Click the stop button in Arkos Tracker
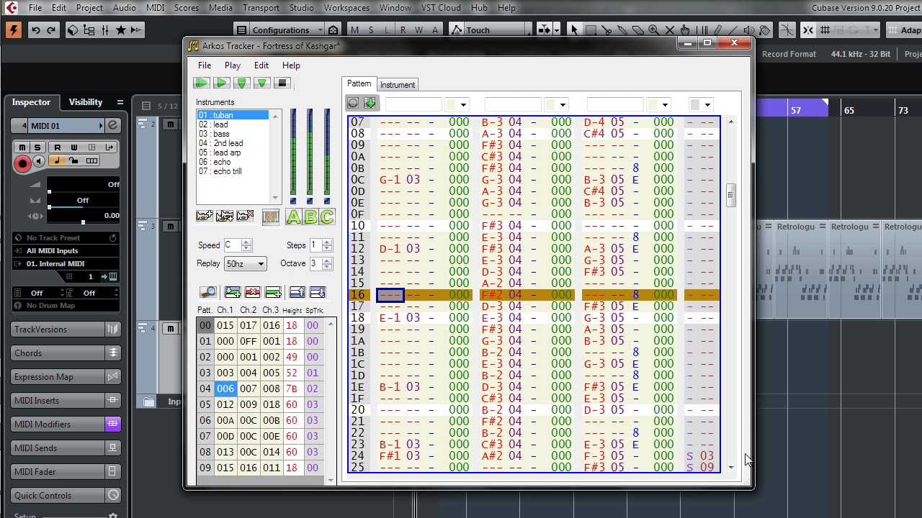The width and height of the screenshot is (922, 518). [x=282, y=83]
